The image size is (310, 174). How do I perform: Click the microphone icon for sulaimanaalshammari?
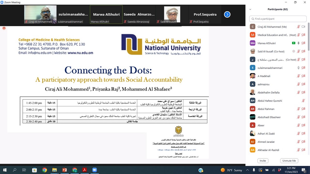298,68
